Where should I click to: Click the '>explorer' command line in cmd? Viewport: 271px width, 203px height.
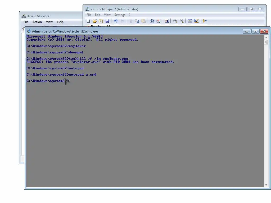[x=56, y=46]
